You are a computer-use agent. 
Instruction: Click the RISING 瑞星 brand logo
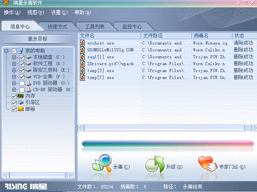pos(26,186)
